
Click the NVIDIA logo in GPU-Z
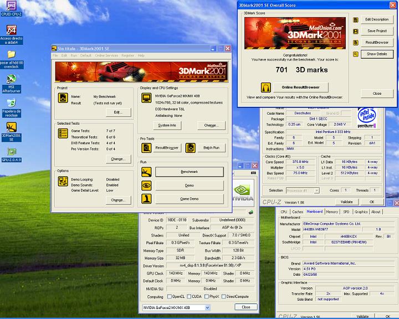point(243,193)
